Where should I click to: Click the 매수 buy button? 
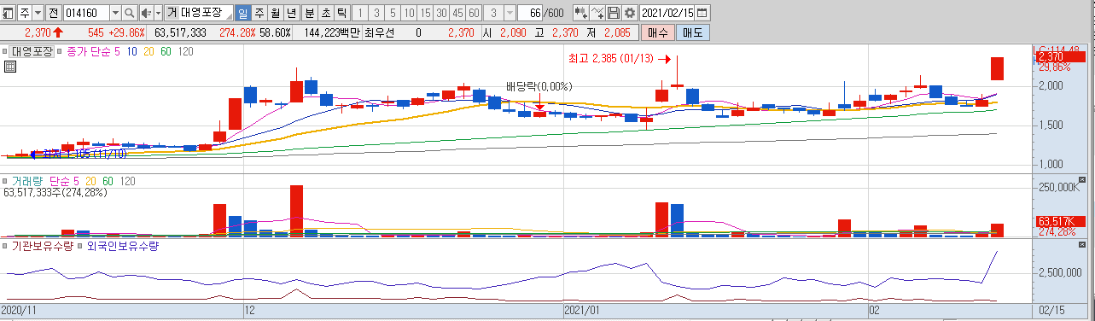pos(657,32)
